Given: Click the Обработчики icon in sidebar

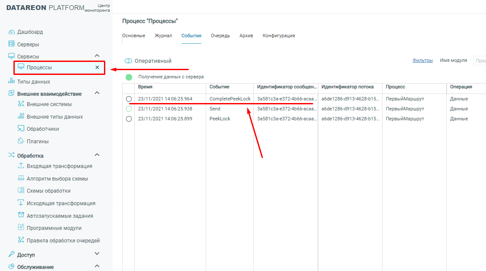Looking at the screenshot, I should [x=21, y=129].
